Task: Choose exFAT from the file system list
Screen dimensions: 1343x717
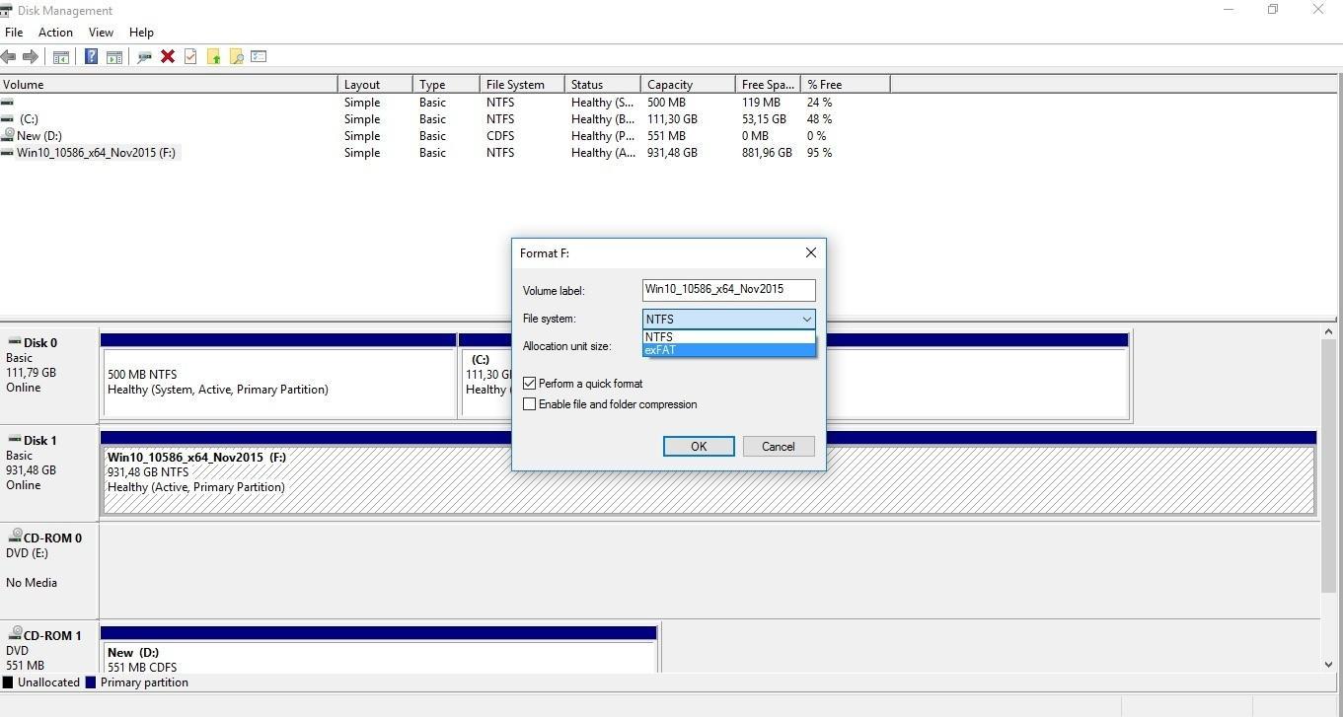Action: pos(728,350)
